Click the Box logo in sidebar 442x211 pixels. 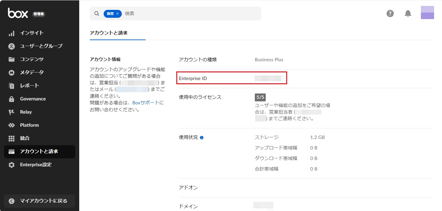tap(18, 13)
